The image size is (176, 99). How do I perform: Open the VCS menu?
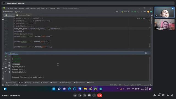(x=47, y=8)
